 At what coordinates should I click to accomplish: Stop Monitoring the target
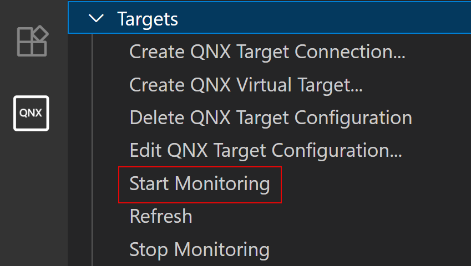(x=199, y=249)
